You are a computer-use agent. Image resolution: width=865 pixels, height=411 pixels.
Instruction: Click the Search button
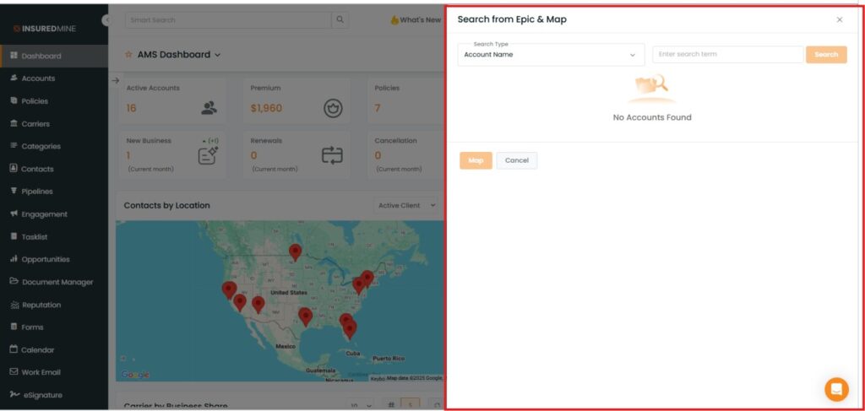(826, 55)
